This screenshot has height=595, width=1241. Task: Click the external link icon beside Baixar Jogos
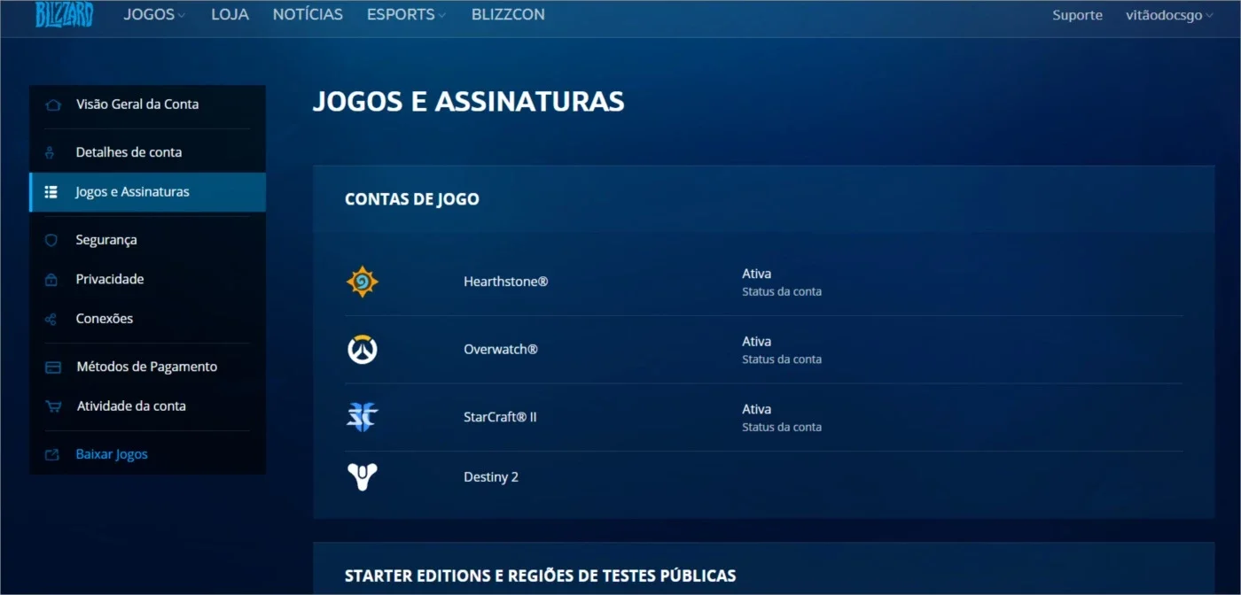pyautogui.click(x=51, y=454)
